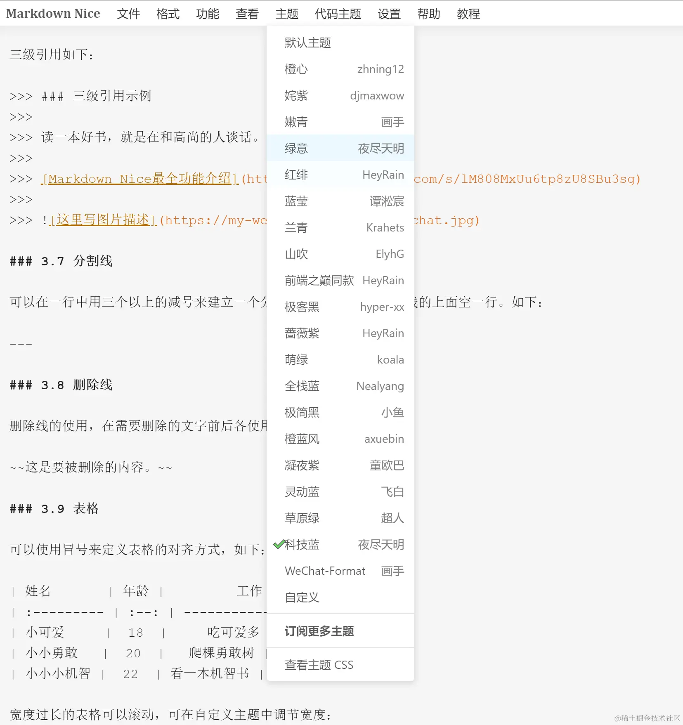Click the ### 三级引用示例 quote line
Screen dimensions: 683x725
[80, 96]
